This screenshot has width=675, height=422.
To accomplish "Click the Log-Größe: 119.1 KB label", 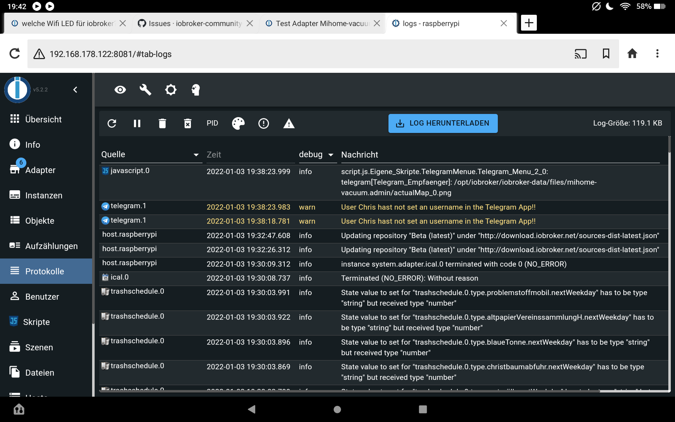I will click(628, 123).
